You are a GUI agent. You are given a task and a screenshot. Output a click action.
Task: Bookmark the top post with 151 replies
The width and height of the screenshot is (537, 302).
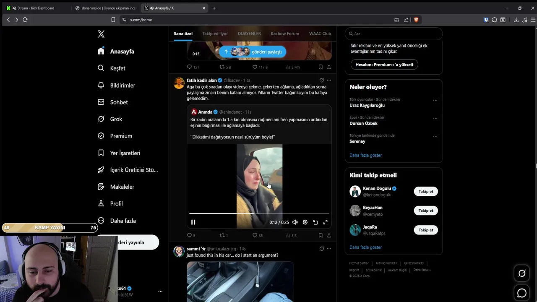321,67
